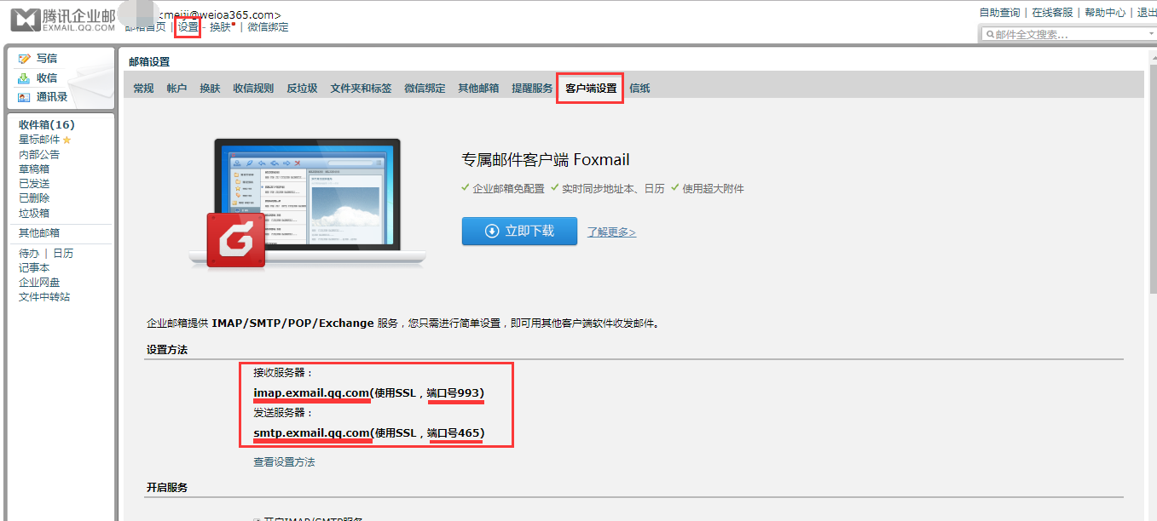
Task: Click the 专属邮件客户端 Foxmail heading
Action: pyautogui.click(x=546, y=159)
